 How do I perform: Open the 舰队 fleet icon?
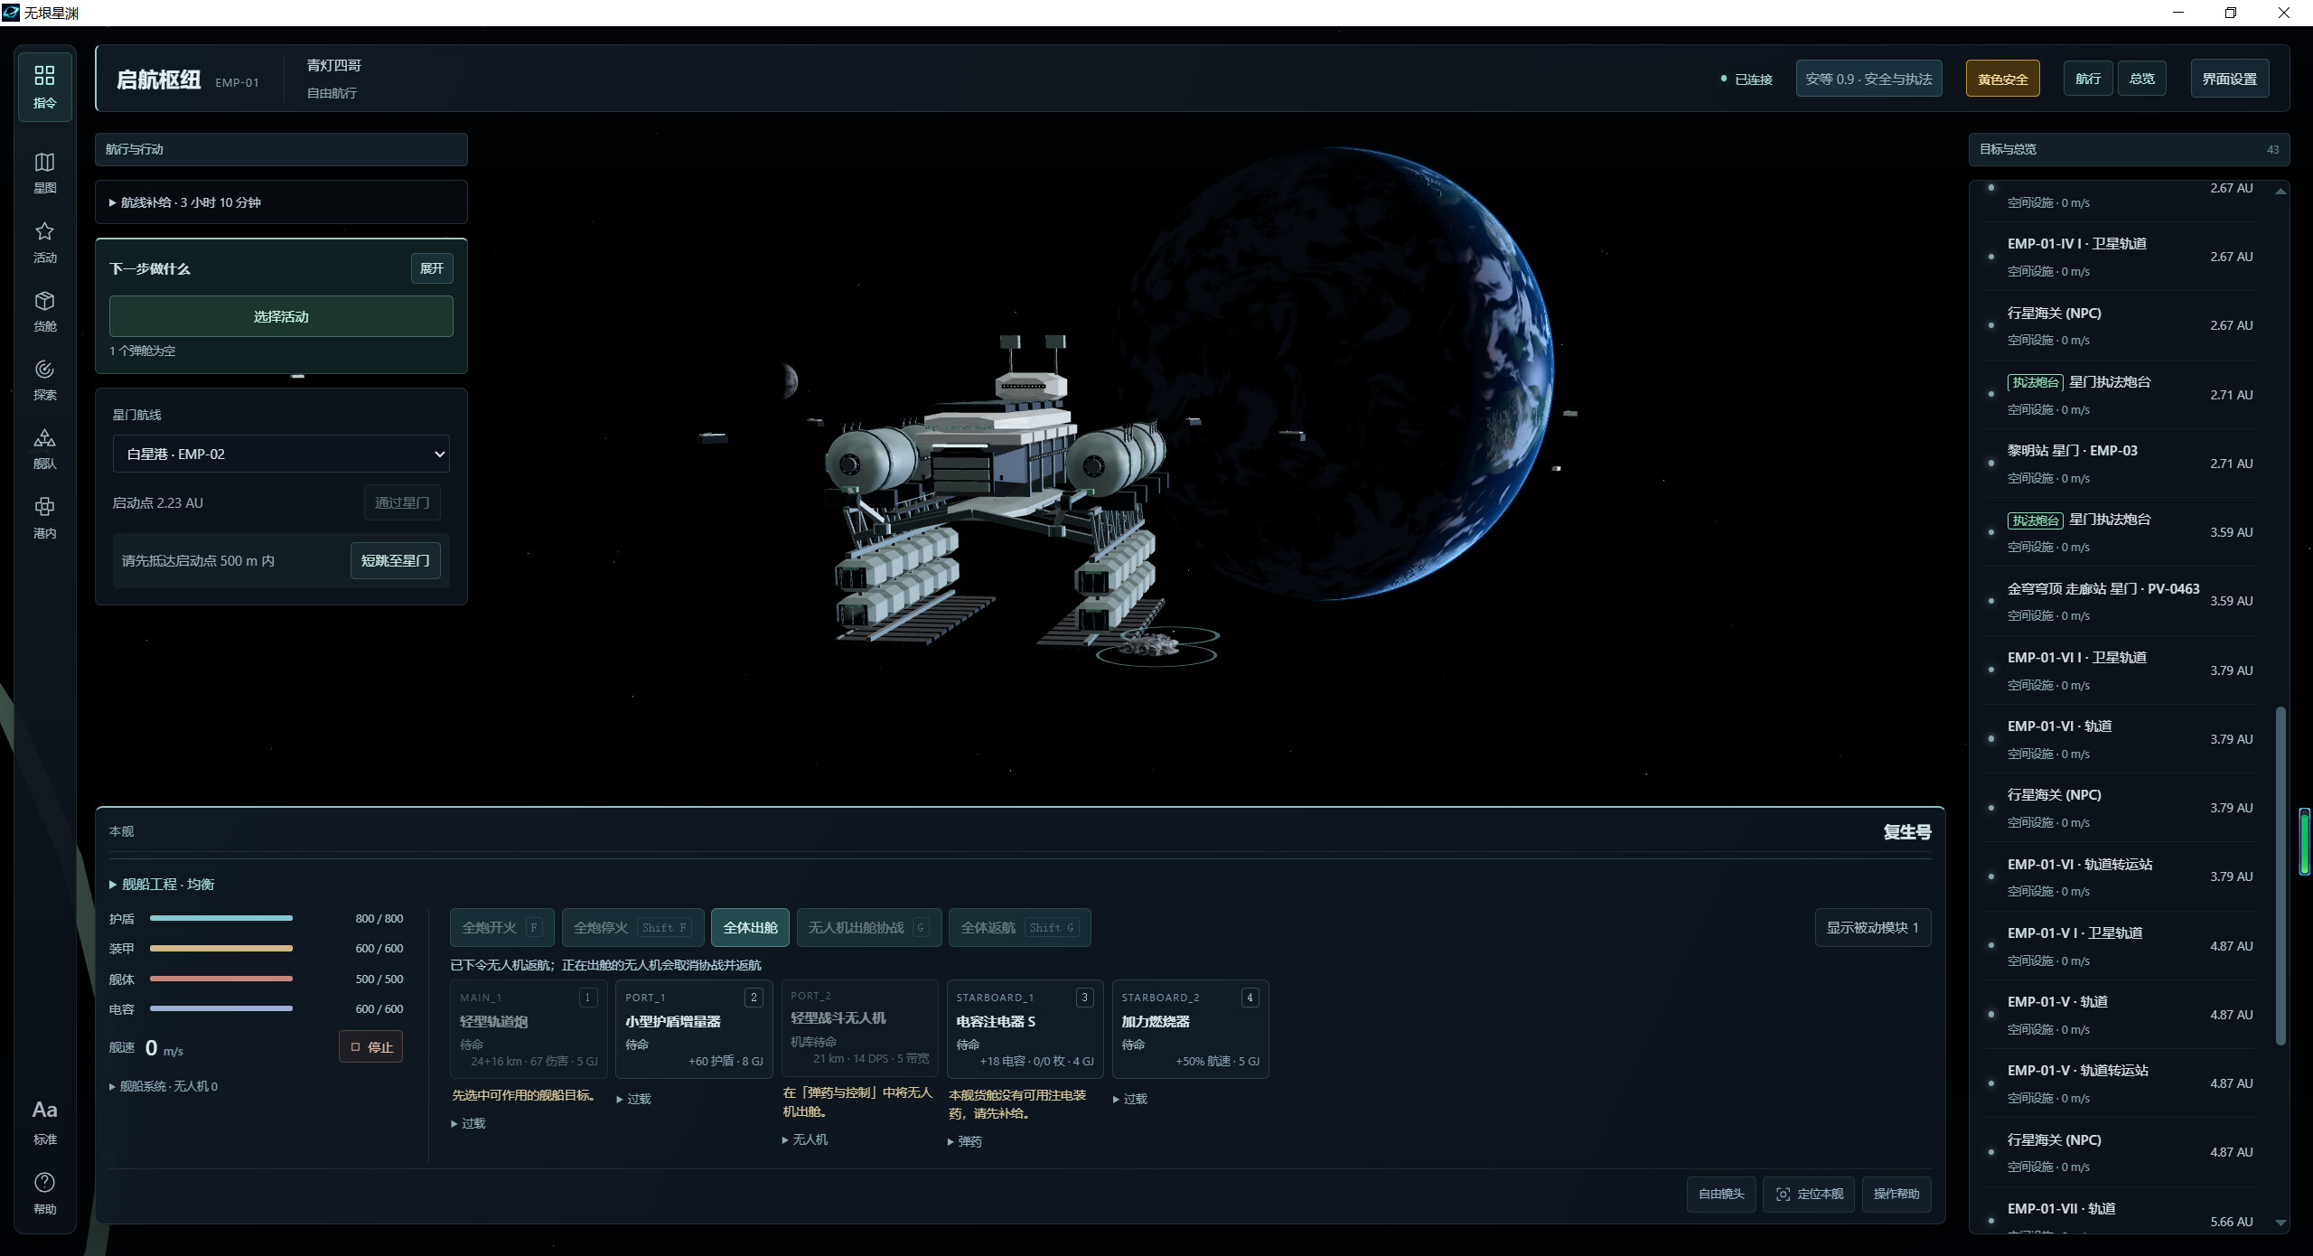point(44,449)
